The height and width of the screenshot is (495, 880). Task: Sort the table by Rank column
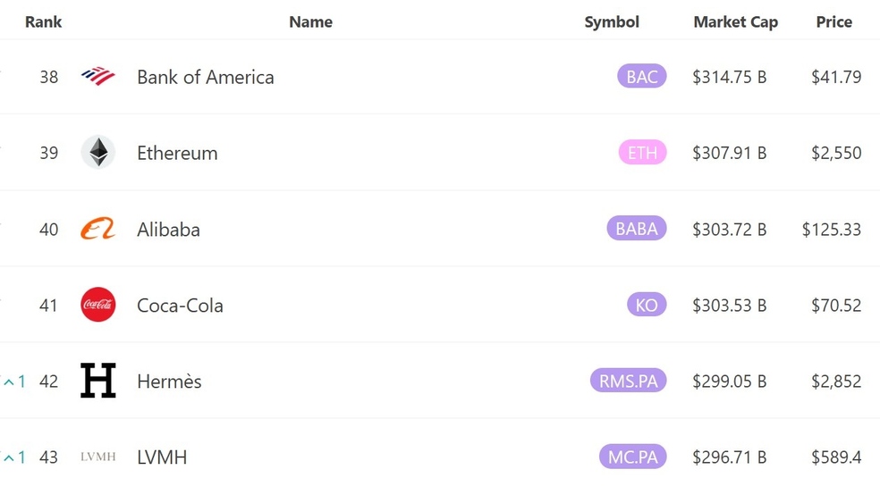[x=43, y=21]
